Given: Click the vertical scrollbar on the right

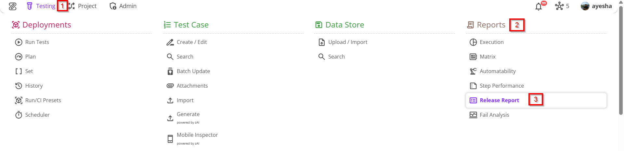Looking at the screenshot, I should coord(621,61).
